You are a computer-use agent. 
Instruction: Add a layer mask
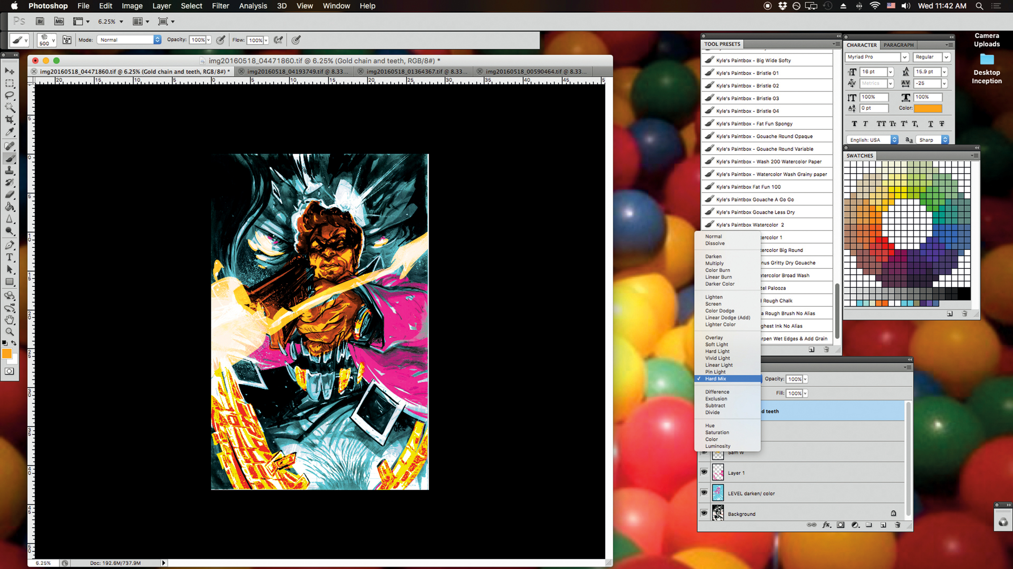click(840, 525)
